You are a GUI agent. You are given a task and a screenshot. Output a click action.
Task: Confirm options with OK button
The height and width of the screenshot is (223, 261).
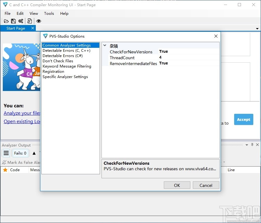point(177,185)
